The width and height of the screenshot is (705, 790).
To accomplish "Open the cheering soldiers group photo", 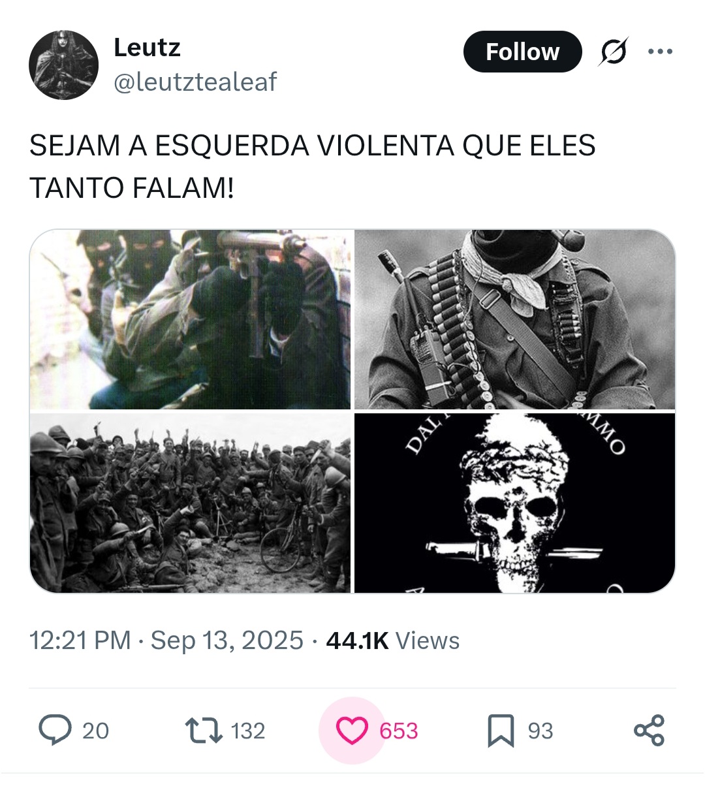I will tap(191, 503).
